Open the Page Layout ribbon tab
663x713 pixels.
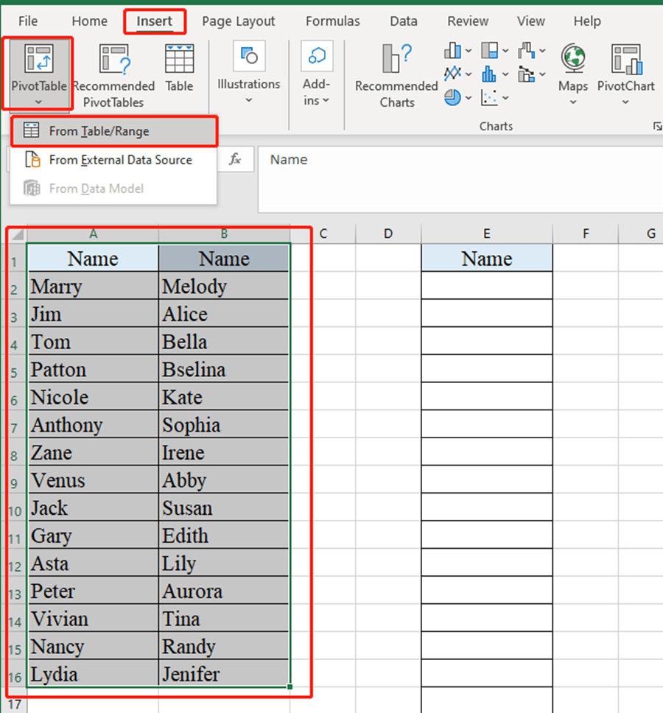point(238,21)
